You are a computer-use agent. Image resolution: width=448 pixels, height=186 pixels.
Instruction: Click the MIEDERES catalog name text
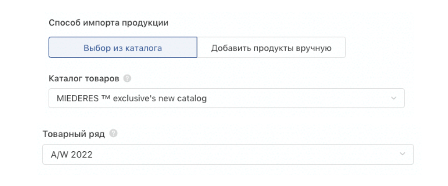[132, 98]
